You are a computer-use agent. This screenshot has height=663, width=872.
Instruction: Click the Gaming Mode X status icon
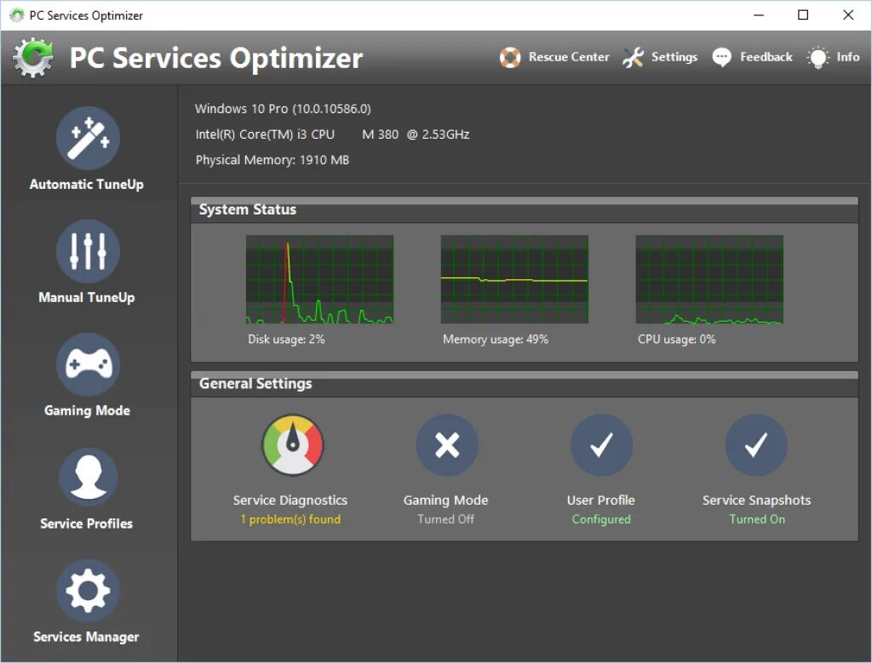[x=447, y=444]
